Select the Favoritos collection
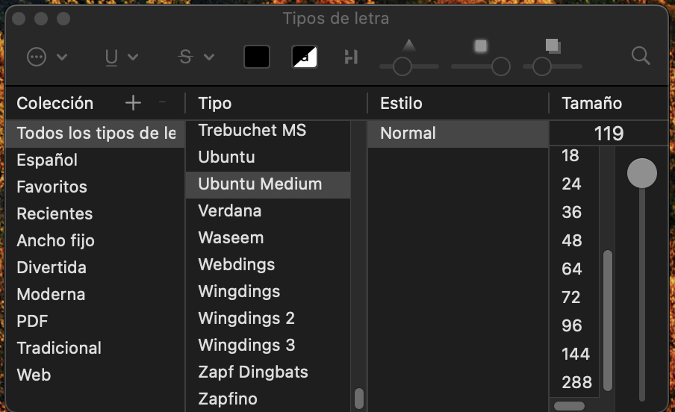This screenshot has width=675, height=412. [52, 187]
